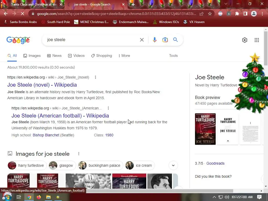The width and height of the screenshot is (268, 201).
Task: Open the side panel icon
Action: [x=245, y=14]
